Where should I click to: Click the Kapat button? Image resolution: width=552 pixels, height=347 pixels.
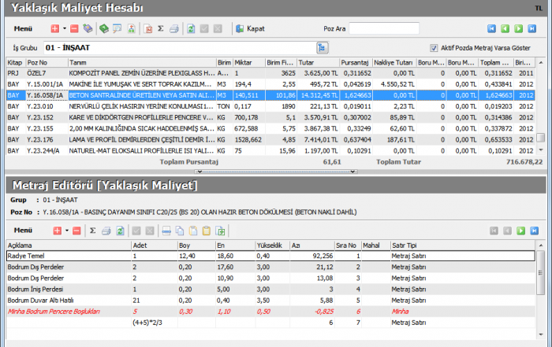(x=249, y=28)
